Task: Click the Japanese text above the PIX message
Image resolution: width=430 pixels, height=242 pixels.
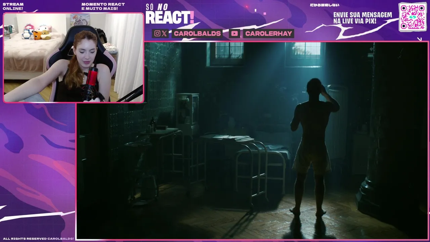Action: 325,5
